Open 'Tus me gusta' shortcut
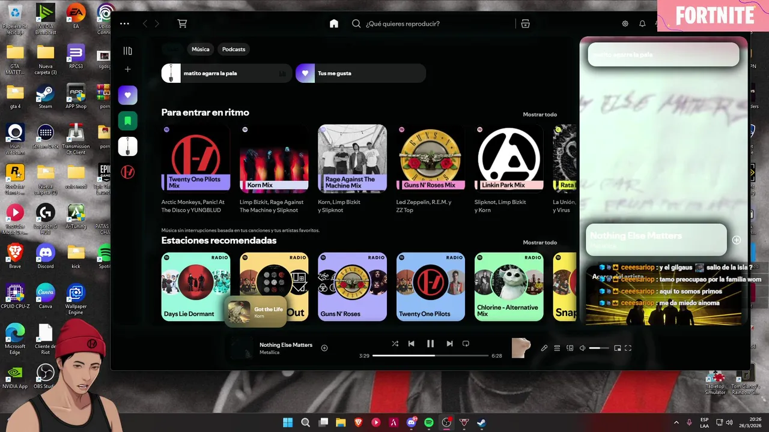The image size is (769, 432). click(x=360, y=73)
